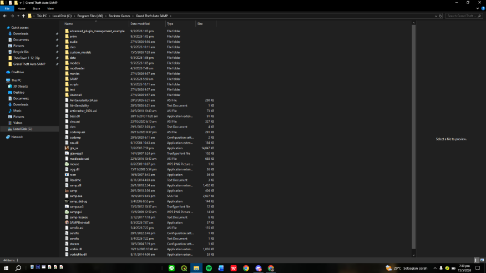The width and height of the screenshot is (486, 273).
Task: Click the Back navigation arrow
Action: coord(4,16)
